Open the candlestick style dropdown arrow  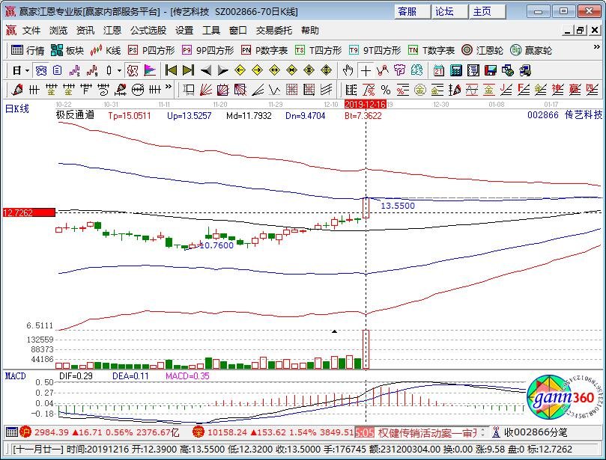[119, 70]
